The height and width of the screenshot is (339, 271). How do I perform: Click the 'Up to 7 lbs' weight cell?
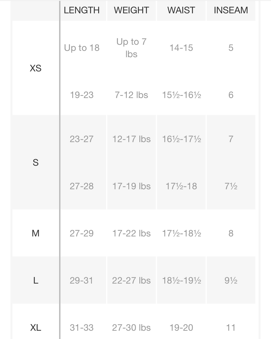click(x=131, y=48)
